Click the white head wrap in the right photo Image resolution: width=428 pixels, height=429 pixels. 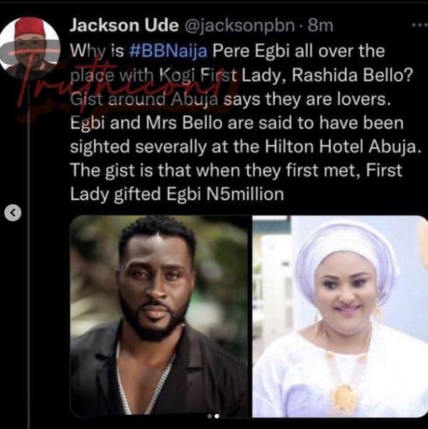(x=346, y=255)
